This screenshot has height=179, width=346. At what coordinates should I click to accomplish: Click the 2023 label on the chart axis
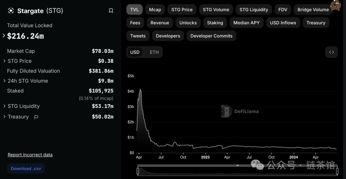tap(205, 157)
